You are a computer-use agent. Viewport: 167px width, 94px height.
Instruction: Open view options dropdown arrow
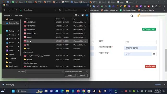pos(79,15)
